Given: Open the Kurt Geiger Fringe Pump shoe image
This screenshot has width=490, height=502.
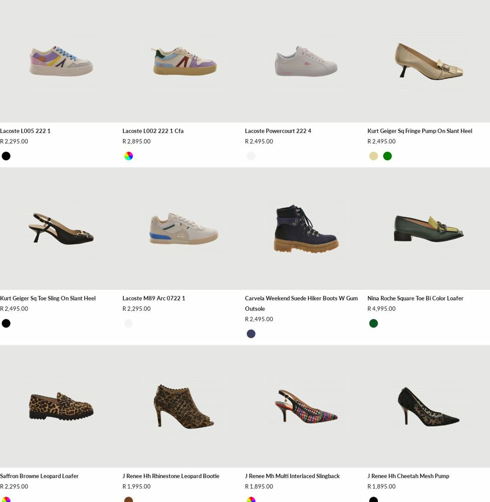Looking at the screenshot, I should 428,61.
